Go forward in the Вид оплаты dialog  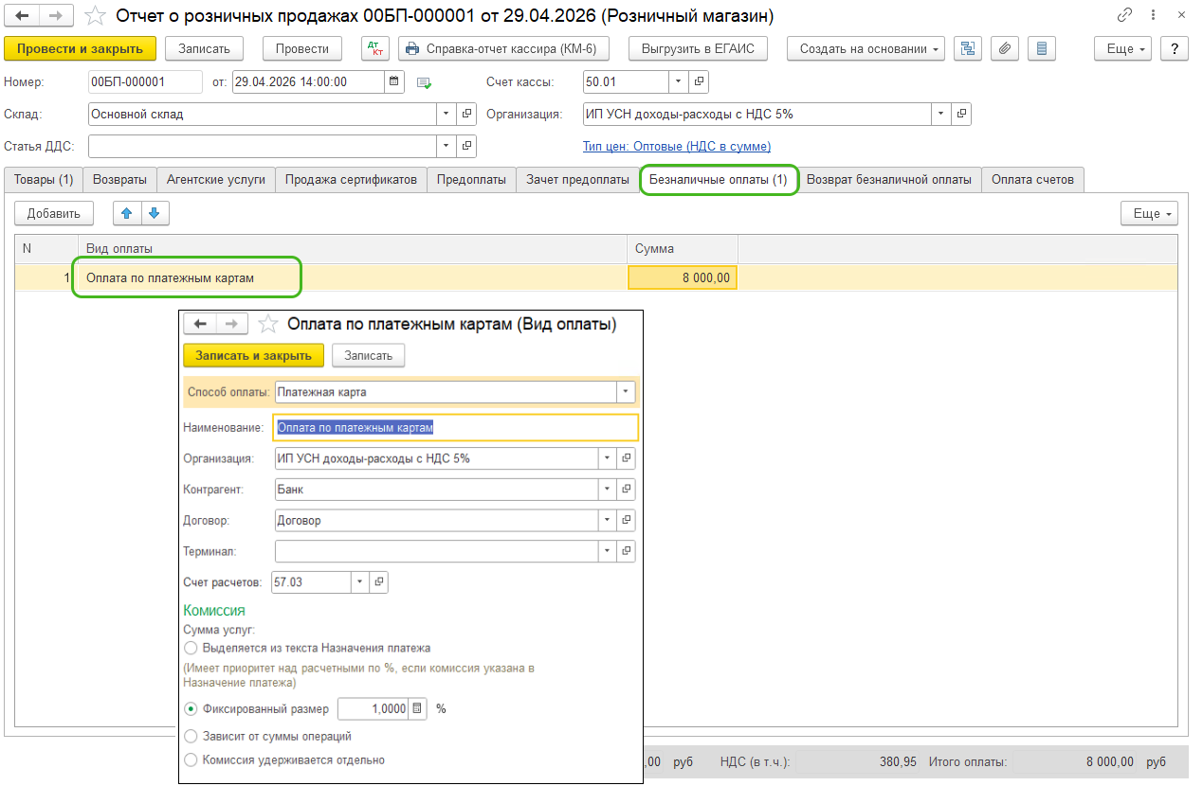(x=231, y=324)
